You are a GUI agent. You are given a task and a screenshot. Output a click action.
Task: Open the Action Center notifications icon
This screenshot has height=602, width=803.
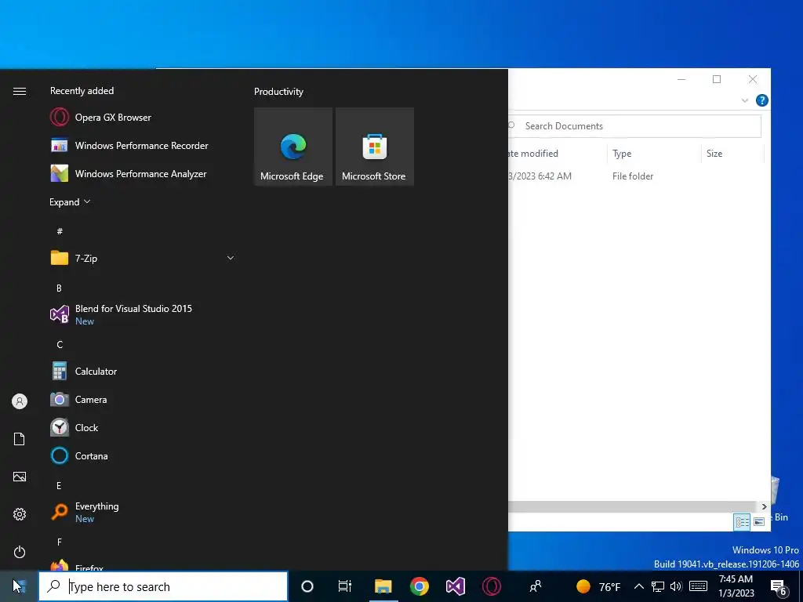click(x=779, y=587)
